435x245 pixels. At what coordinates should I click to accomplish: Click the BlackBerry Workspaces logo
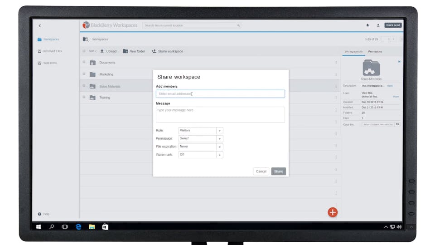(110, 25)
